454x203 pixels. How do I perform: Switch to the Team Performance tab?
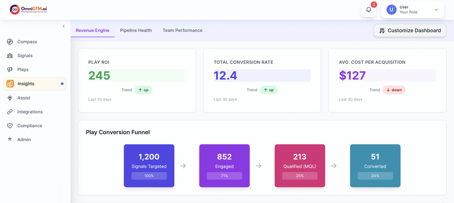(182, 30)
